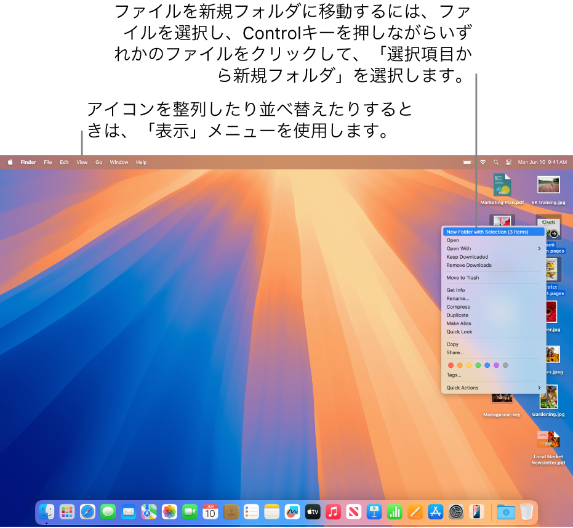Choose Tags… in context menu
Viewport: 573px width, 528px height.
(494, 375)
